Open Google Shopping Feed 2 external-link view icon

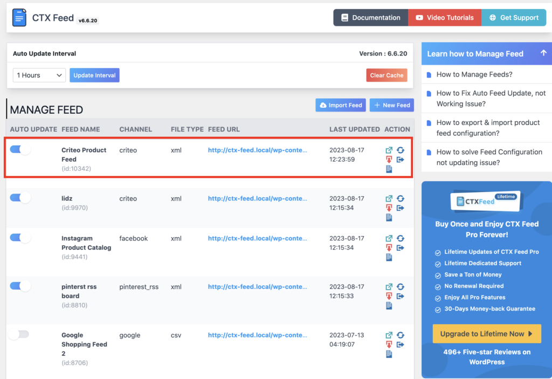pyautogui.click(x=389, y=335)
